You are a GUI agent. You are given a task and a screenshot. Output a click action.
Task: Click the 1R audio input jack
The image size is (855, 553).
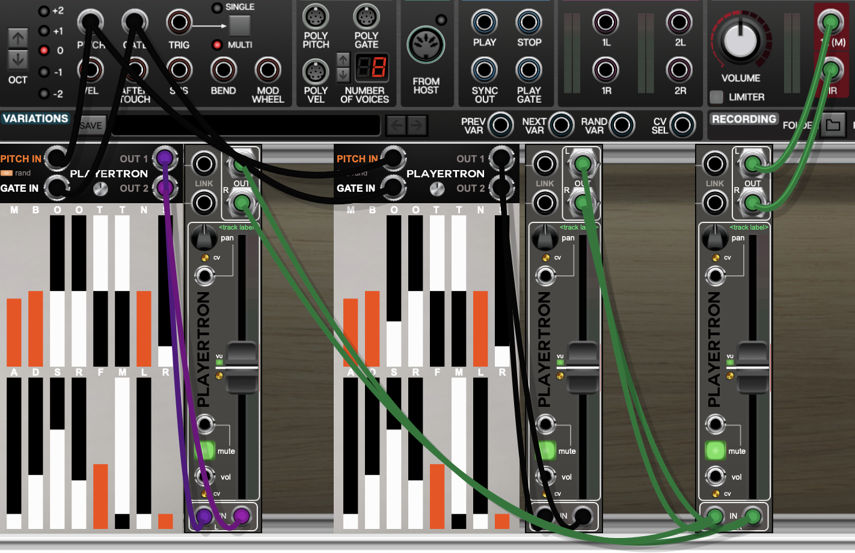point(605,70)
